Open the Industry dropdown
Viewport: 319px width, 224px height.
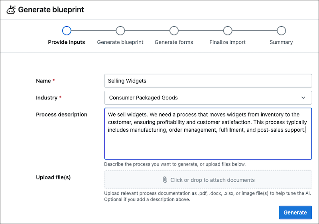(x=208, y=98)
